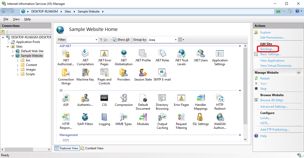Restart the website
This screenshot has height=158, width=304.
[x=265, y=78]
